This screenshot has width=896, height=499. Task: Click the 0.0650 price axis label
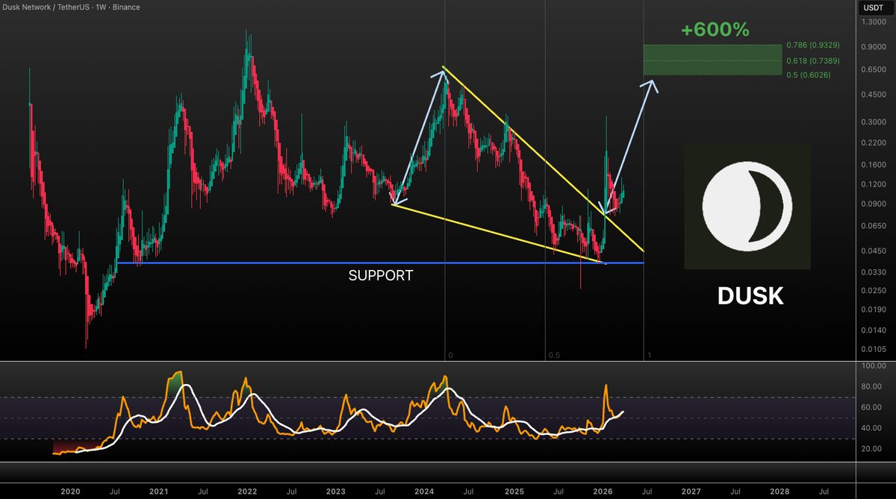tap(875, 226)
